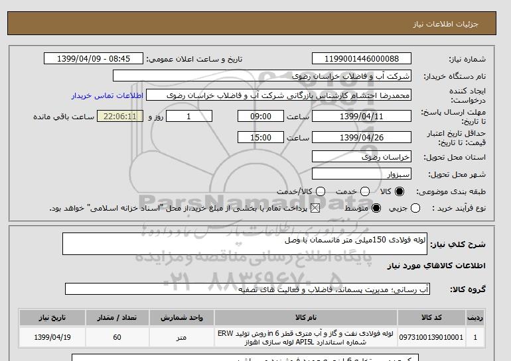
Task: Click the validity time field 15:00
Action: [x=261, y=137]
